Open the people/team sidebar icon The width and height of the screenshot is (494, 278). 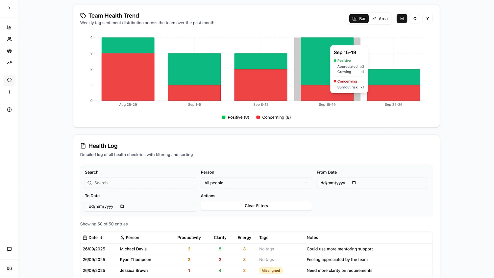[x=9, y=39]
